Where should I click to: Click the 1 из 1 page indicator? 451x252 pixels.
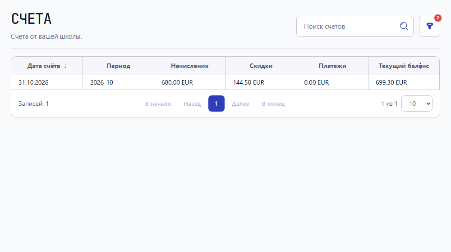point(389,103)
